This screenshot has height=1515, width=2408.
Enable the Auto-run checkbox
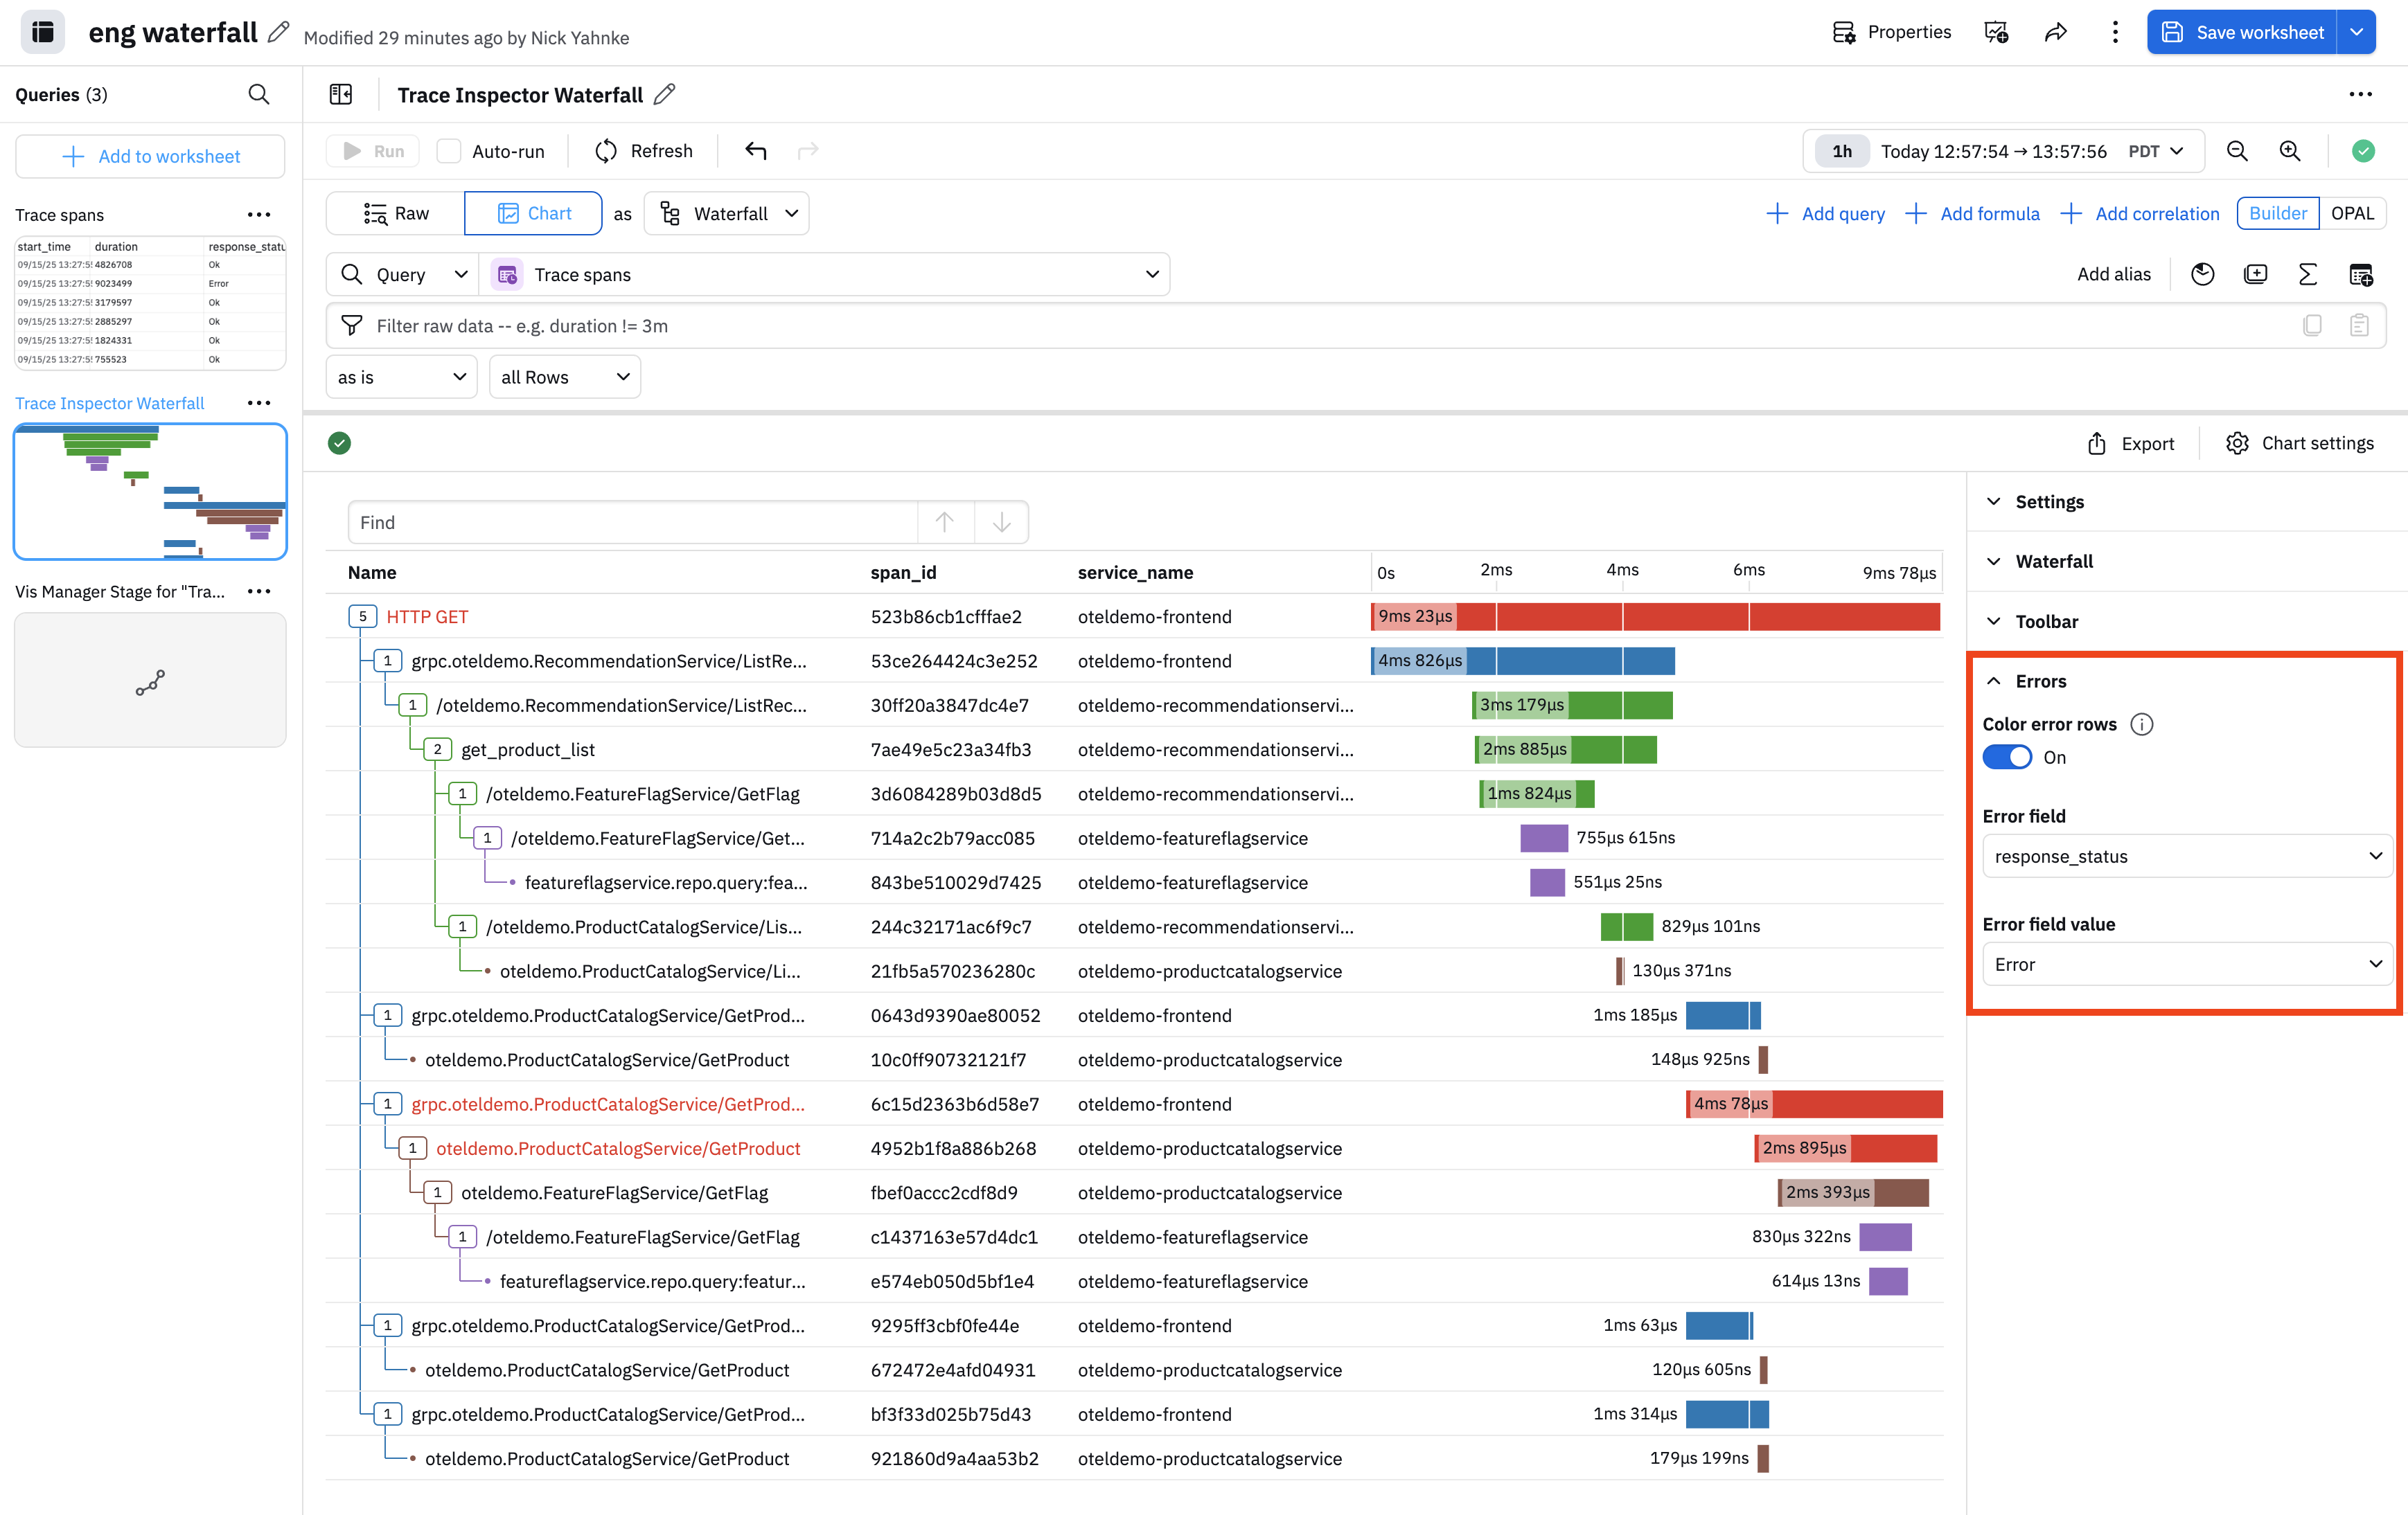449,151
